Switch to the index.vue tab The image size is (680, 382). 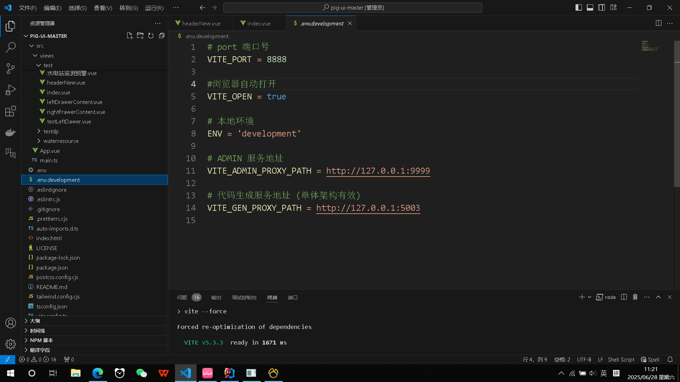tap(259, 23)
